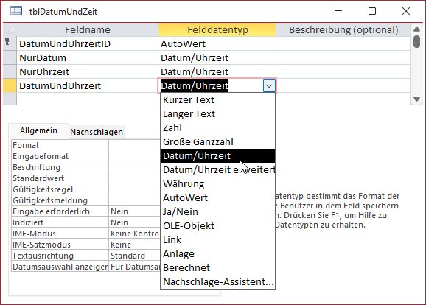Click the Gültigkeitsmeldung property value field
The width and height of the screenshot is (426, 305).
135,200
